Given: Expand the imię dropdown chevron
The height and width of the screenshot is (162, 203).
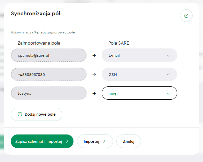Looking at the screenshot, I should coord(168,93).
